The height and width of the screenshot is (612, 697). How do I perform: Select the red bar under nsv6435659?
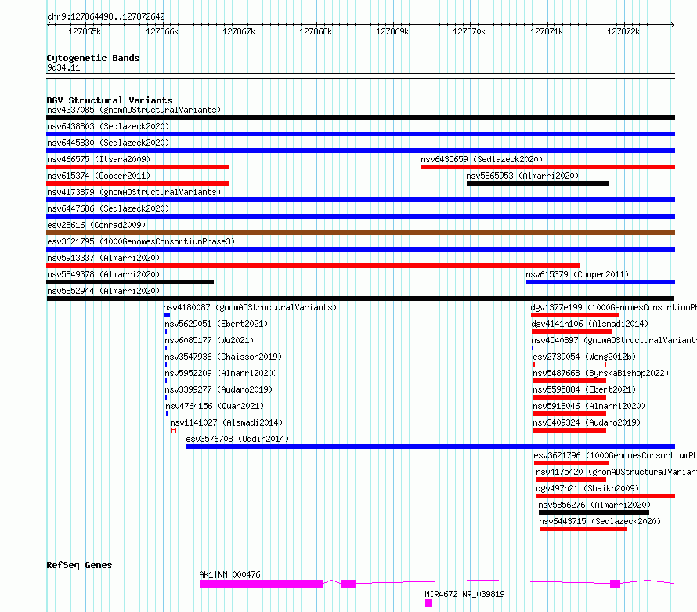click(548, 167)
